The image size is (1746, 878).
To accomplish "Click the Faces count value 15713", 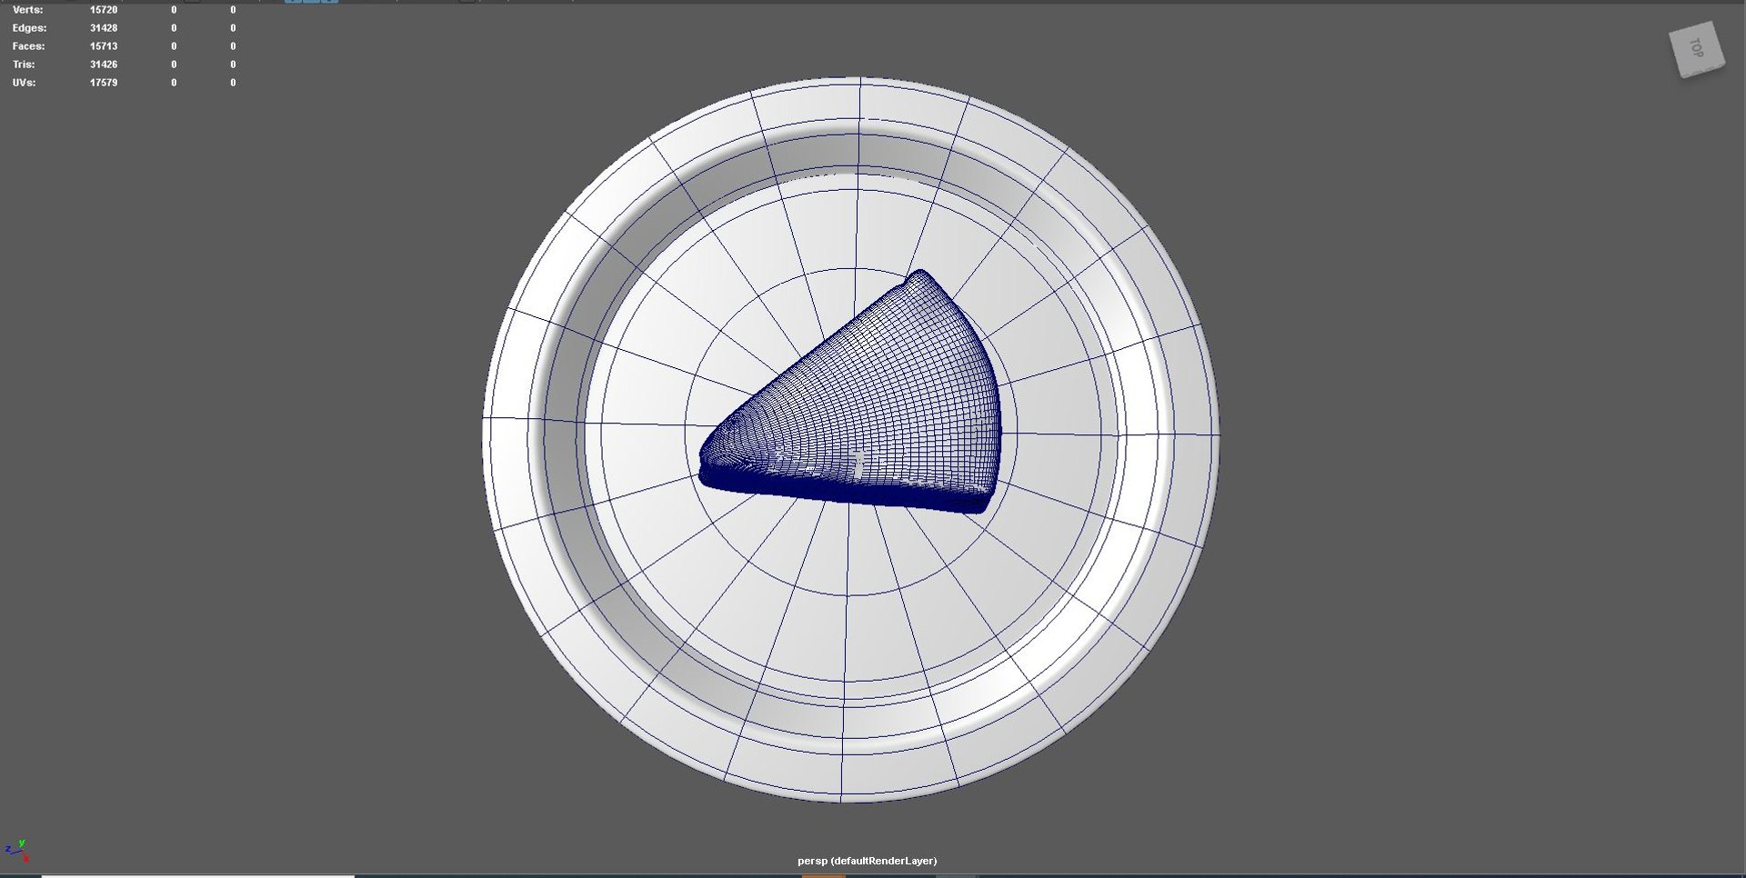I will click(104, 46).
